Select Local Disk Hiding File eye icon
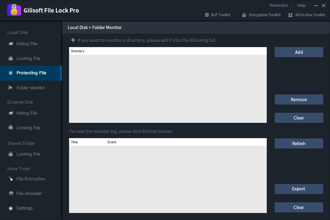 (x=11, y=44)
